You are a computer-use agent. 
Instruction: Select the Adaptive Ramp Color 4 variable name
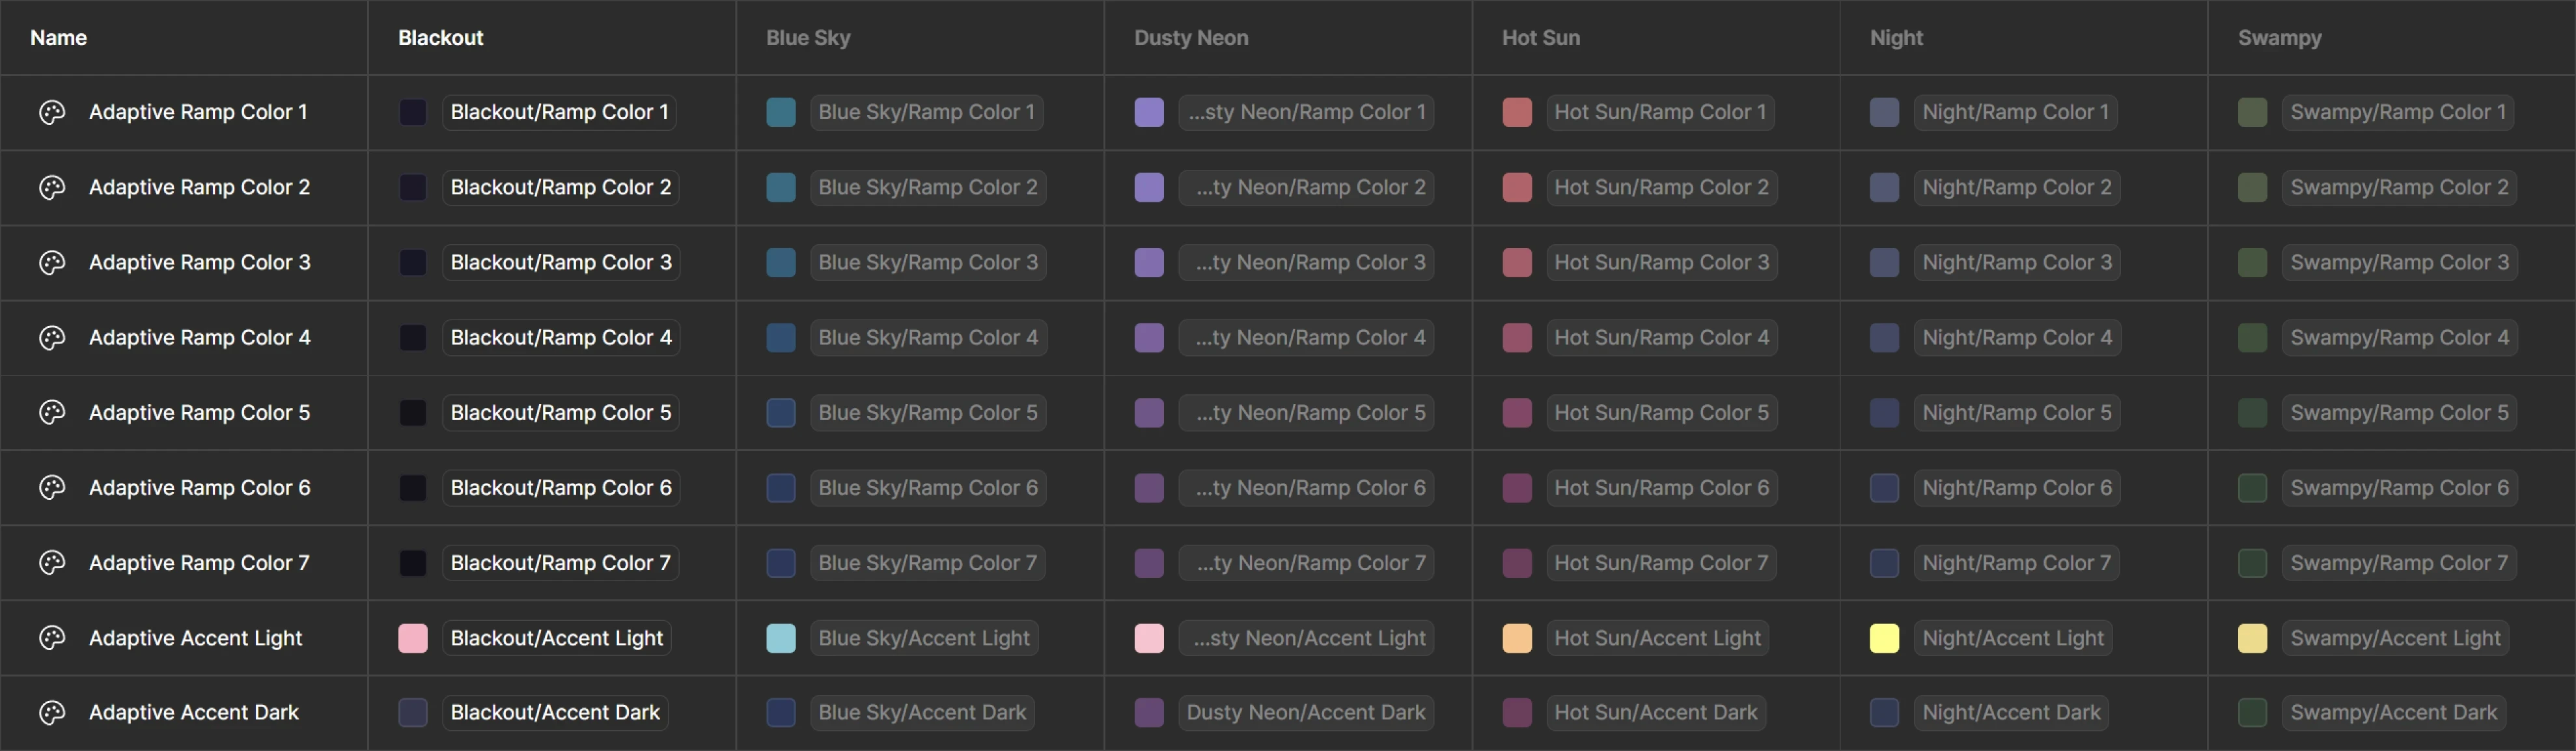pos(199,338)
